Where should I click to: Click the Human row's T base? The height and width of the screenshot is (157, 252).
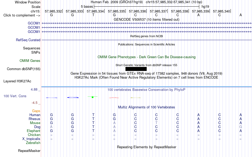click(x=93, y=115)
